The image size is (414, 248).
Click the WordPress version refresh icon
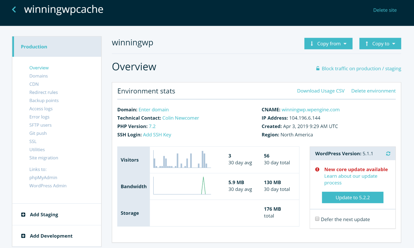click(x=388, y=154)
